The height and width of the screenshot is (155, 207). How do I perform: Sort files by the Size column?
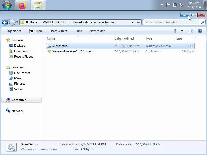click(185, 38)
